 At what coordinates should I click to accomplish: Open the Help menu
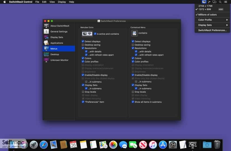click(x=71, y=2)
